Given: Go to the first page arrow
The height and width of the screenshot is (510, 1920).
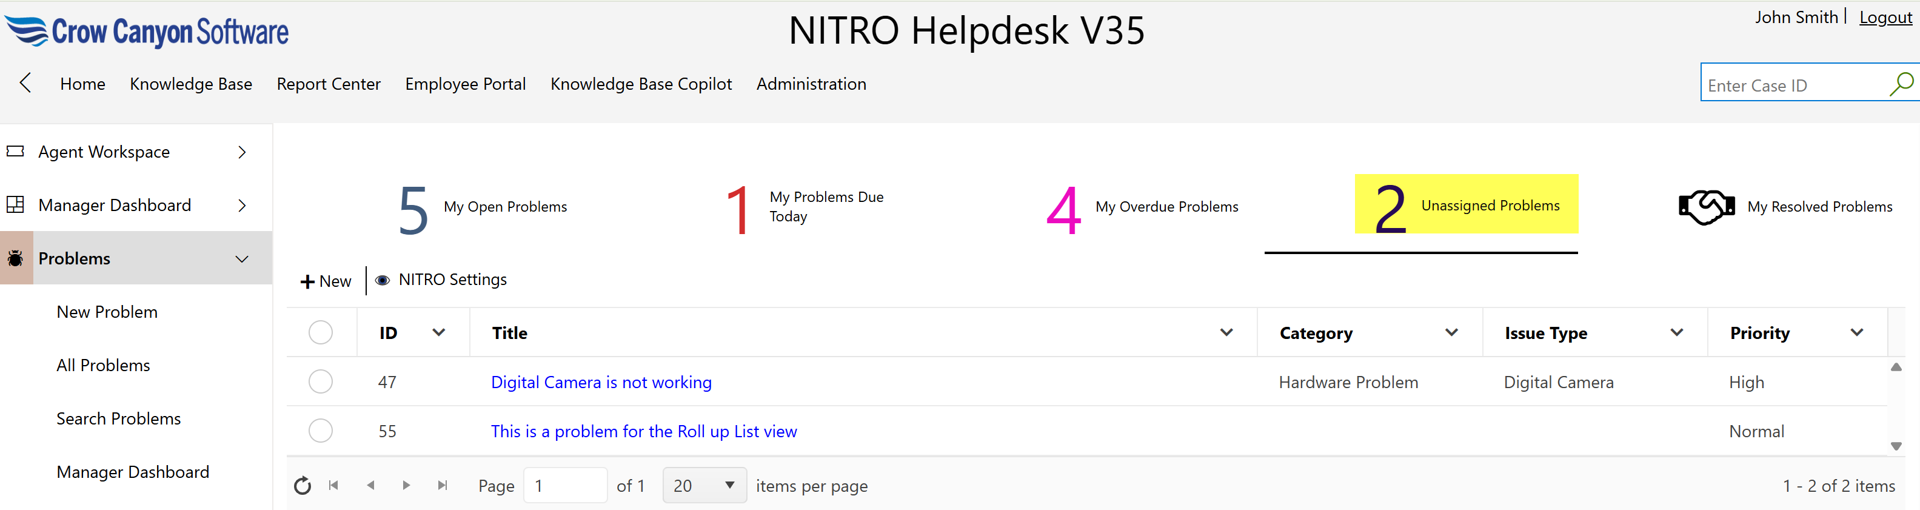Looking at the screenshot, I should (333, 485).
